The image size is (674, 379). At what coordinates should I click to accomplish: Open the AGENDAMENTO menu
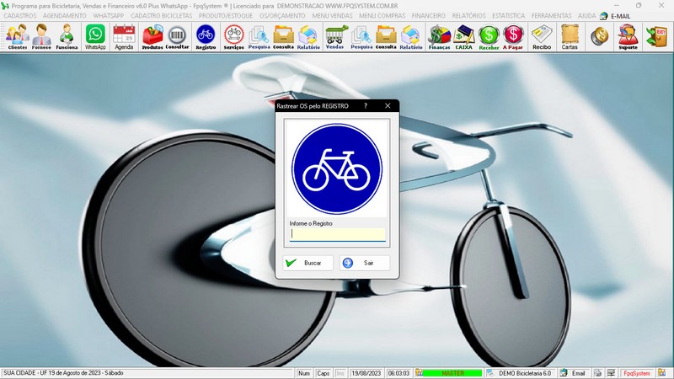tap(65, 15)
